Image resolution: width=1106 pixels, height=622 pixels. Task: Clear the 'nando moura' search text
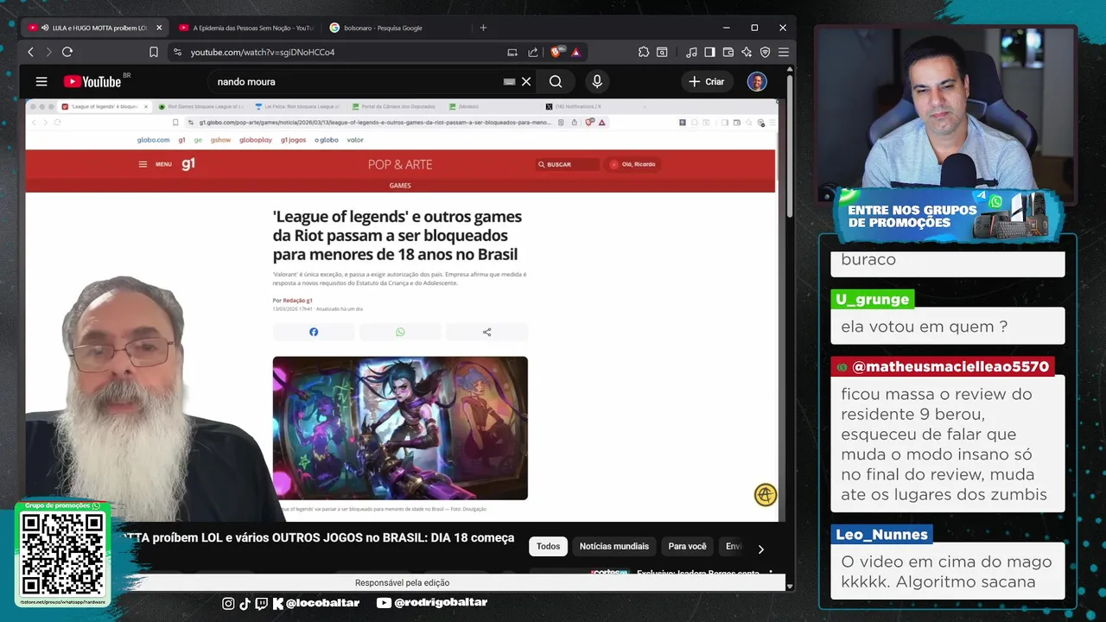pos(526,81)
